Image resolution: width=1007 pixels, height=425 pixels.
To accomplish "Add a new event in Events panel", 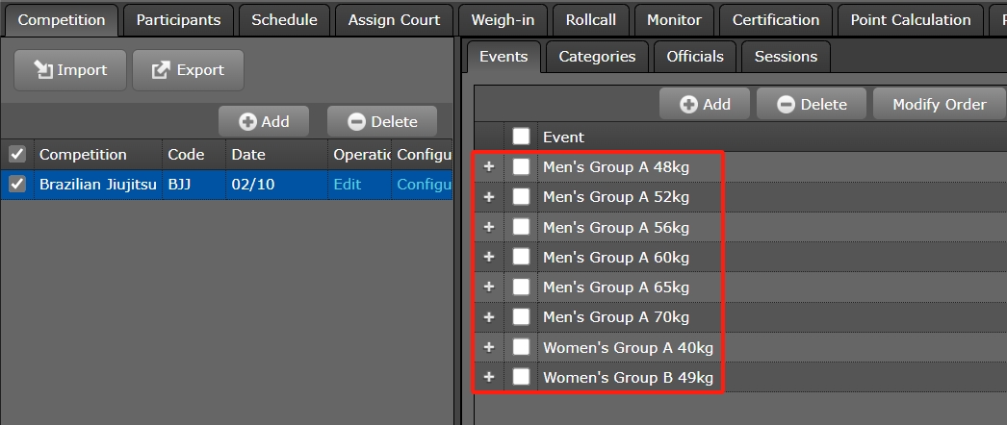I will 689,105.
